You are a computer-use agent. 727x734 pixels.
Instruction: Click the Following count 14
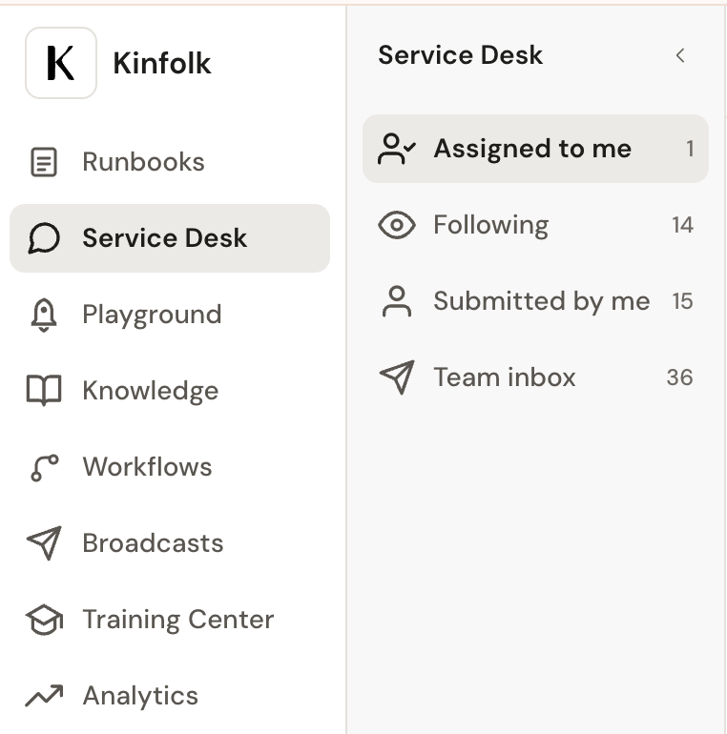pos(682,225)
